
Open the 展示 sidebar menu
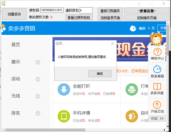[16, 62]
